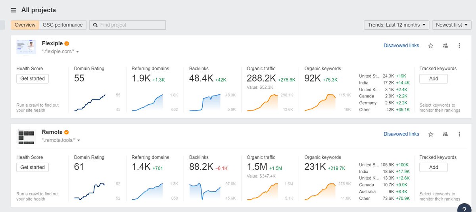
Task: Star the Flexiple project
Action: pyautogui.click(x=431, y=46)
